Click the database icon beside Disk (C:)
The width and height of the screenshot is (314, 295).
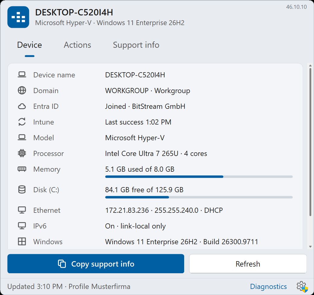coord(22,190)
